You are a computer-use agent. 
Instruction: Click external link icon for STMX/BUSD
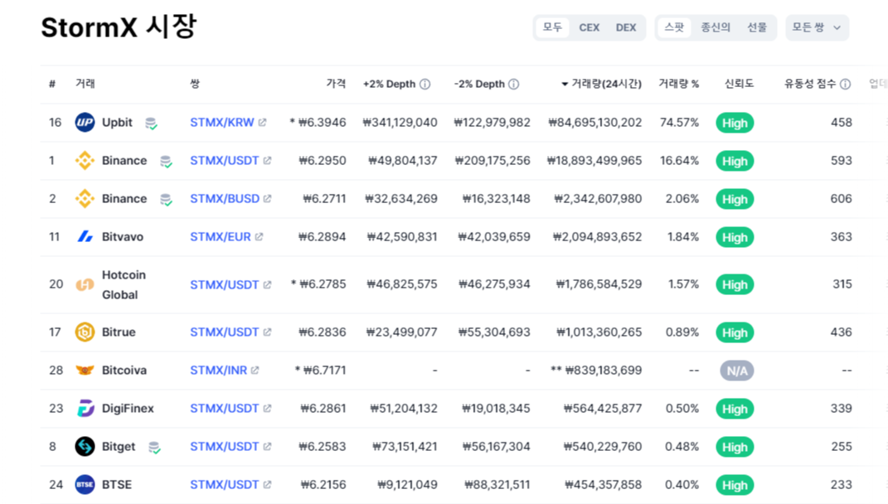click(x=267, y=199)
